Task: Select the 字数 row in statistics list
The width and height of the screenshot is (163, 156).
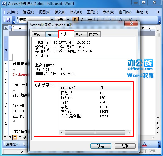Action: (96, 107)
